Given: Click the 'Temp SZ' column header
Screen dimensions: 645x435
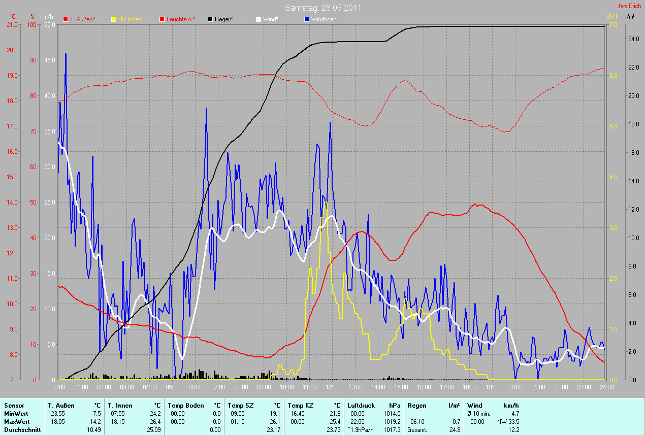Looking at the screenshot, I should pos(241,406).
